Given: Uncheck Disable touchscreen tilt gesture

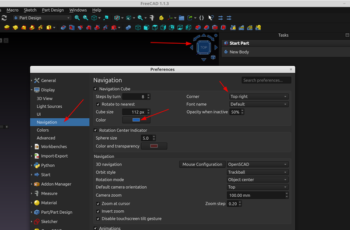Looking at the screenshot, I should point(98,219).
